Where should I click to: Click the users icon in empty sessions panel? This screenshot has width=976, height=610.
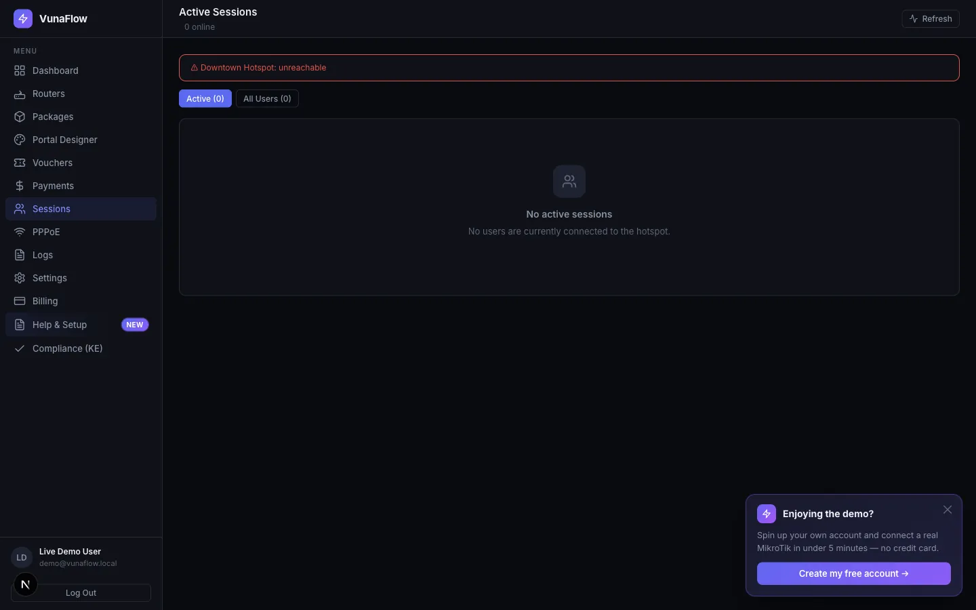569,182
